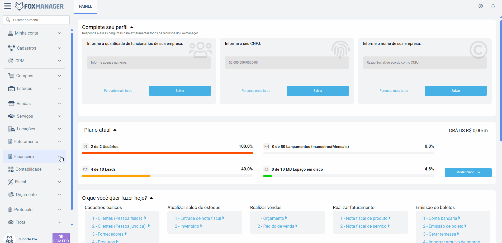Collapse the Plano atual section
Viewport: 502px width, 243px height.
[115, 130]
